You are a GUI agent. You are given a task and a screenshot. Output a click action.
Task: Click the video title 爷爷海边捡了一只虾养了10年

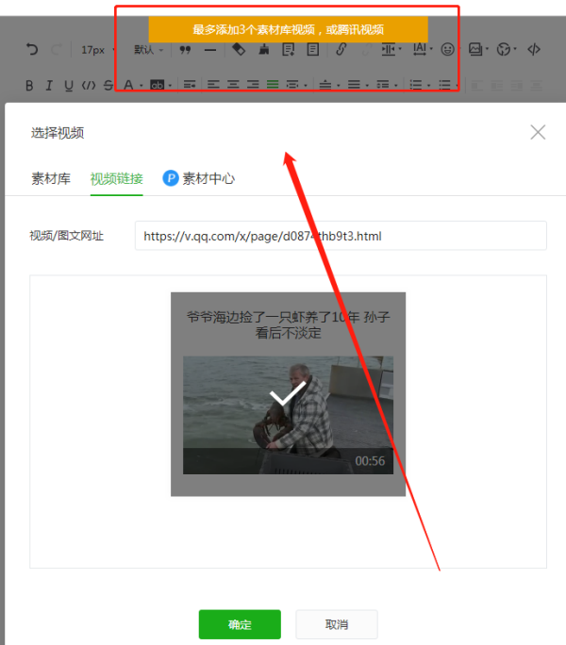(288, 325)
